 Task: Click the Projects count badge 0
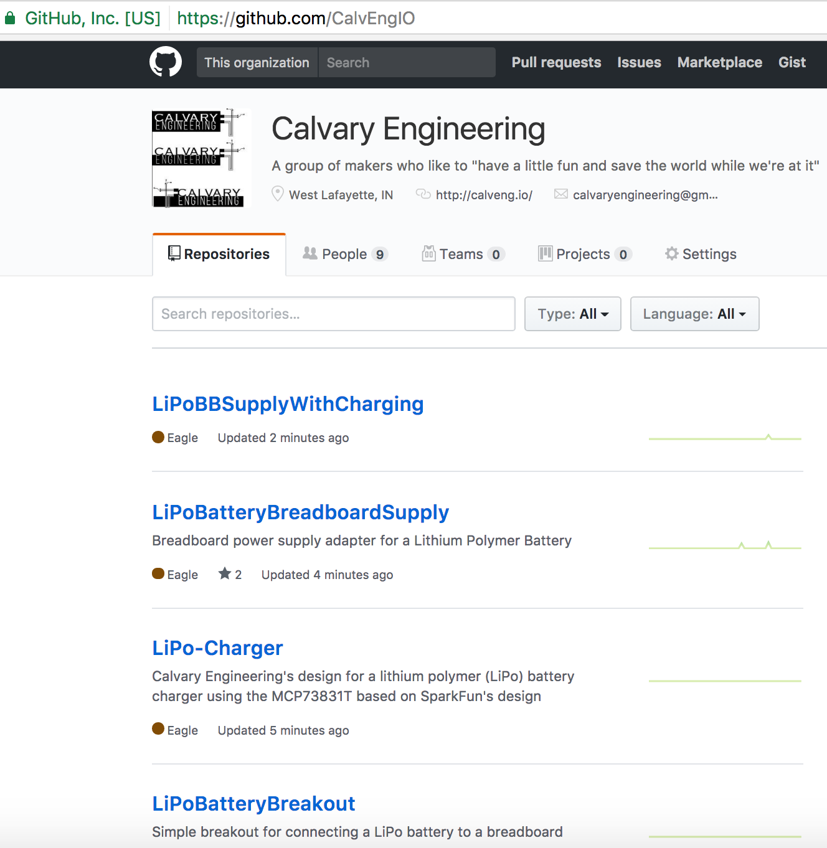tap(623, 254)
